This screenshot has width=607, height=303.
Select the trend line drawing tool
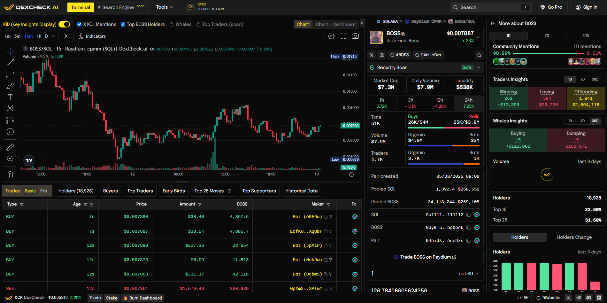pos(10,63)
